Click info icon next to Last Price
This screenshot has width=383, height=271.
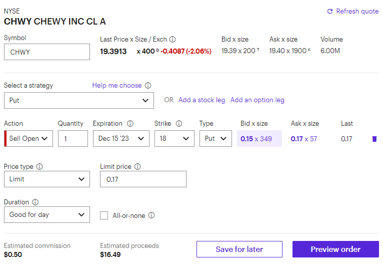coord(172,39)
